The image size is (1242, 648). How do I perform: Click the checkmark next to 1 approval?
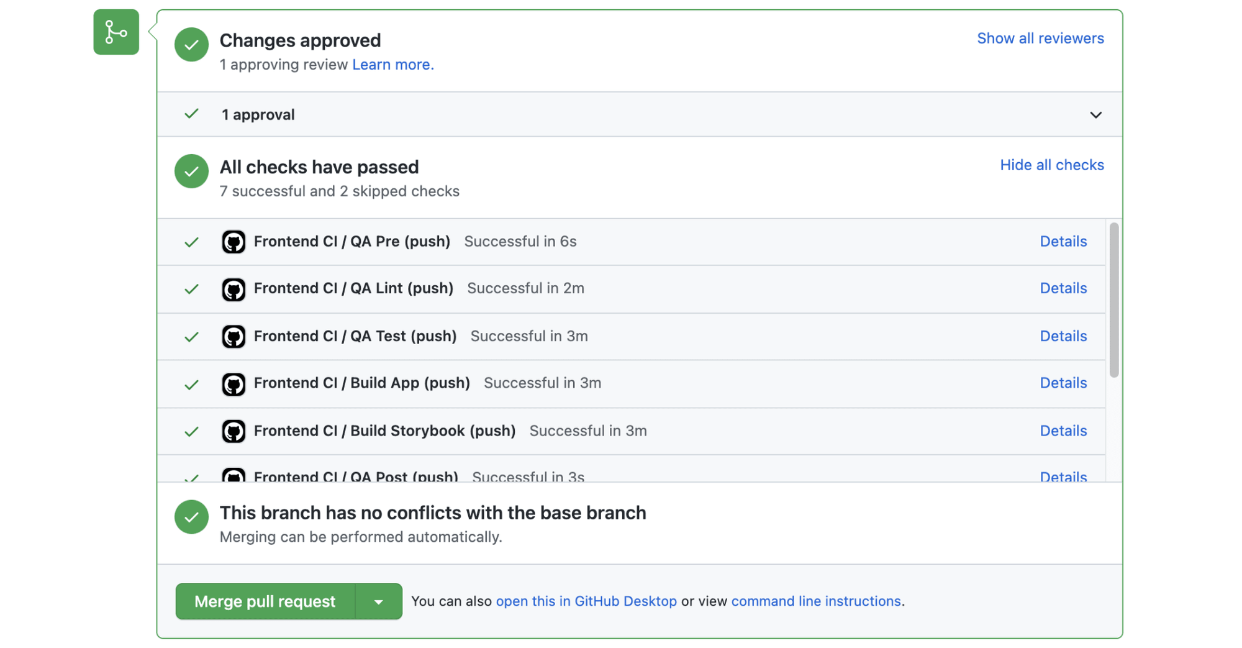coord(191,114)
